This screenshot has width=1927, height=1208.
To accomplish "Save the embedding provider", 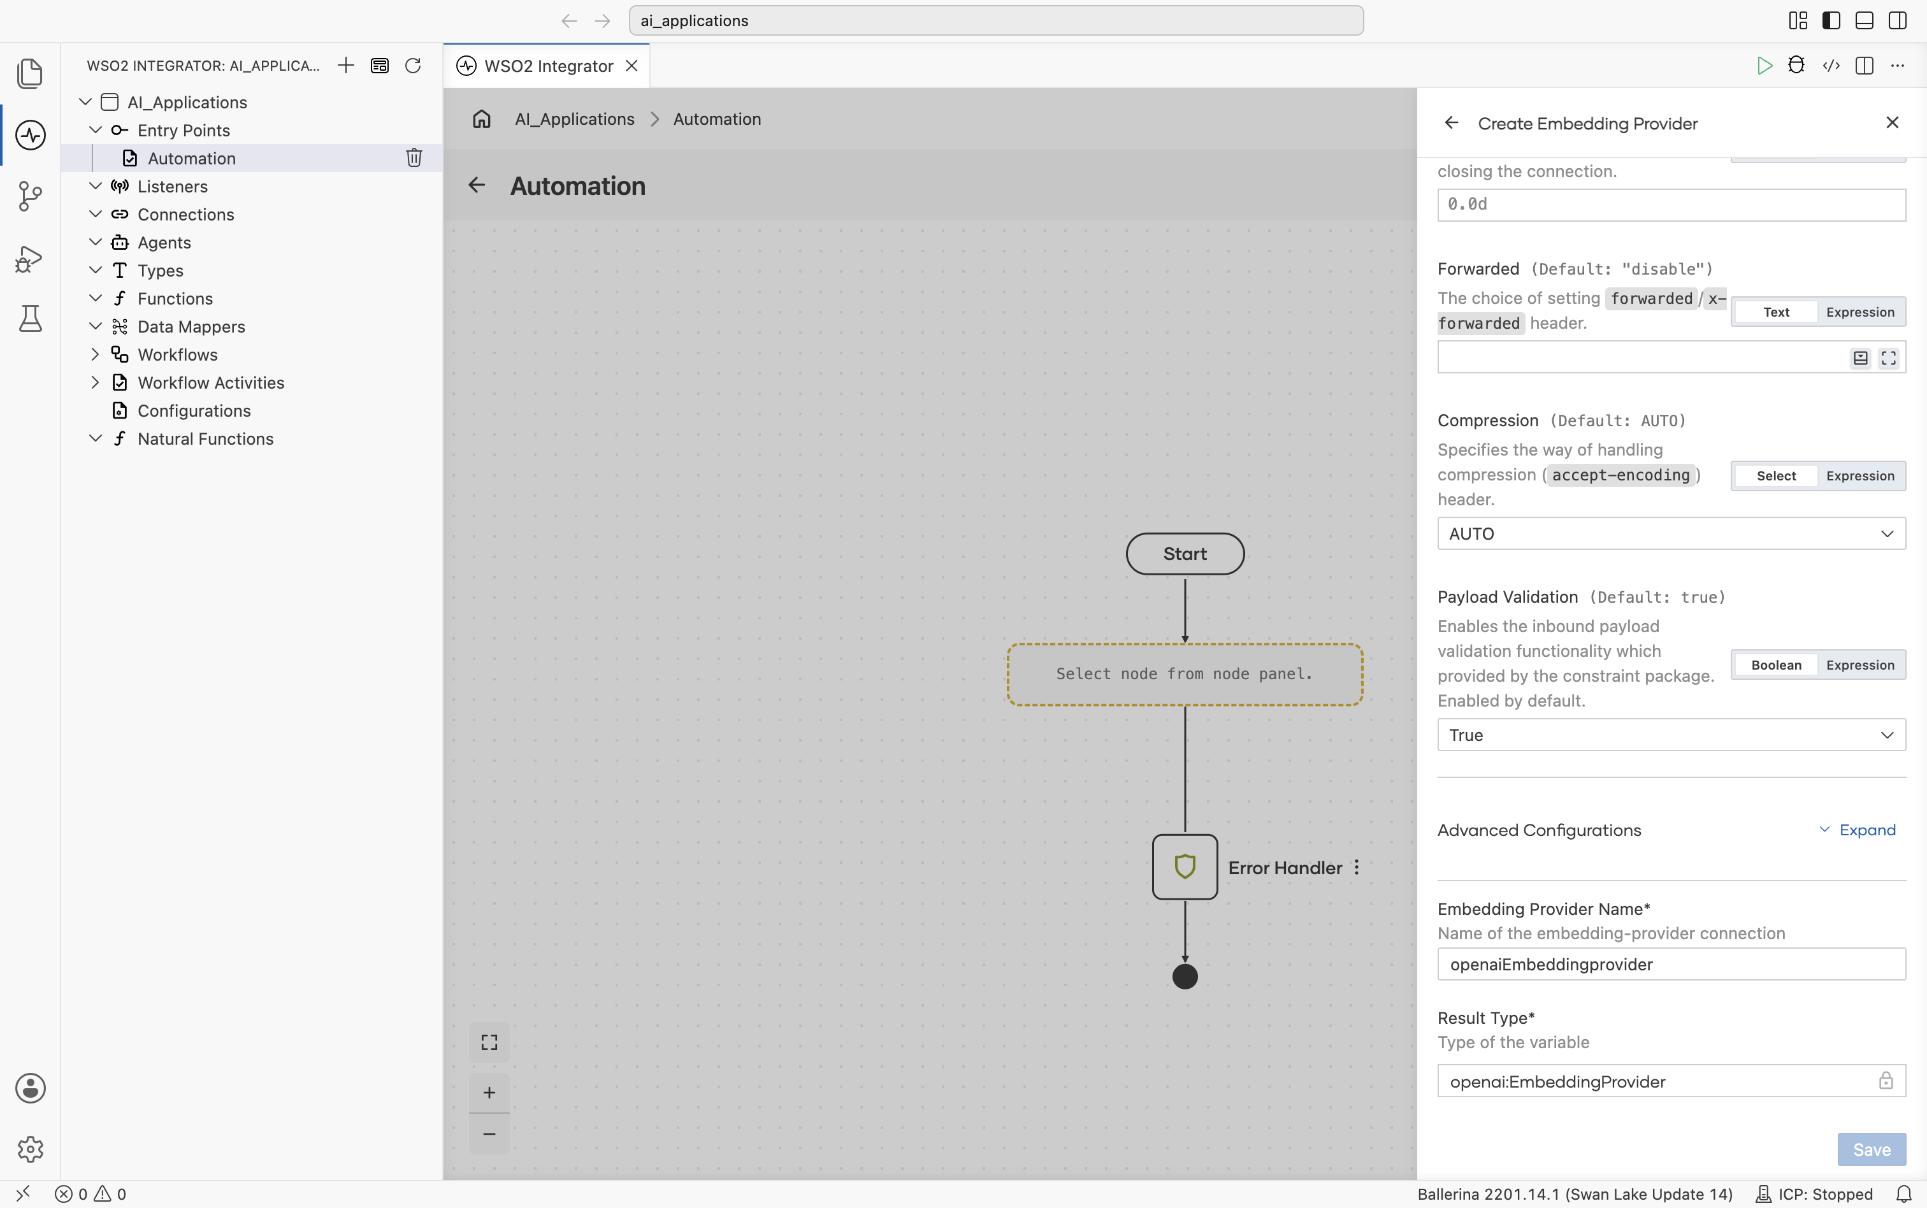I will tap(1871, 1149).
